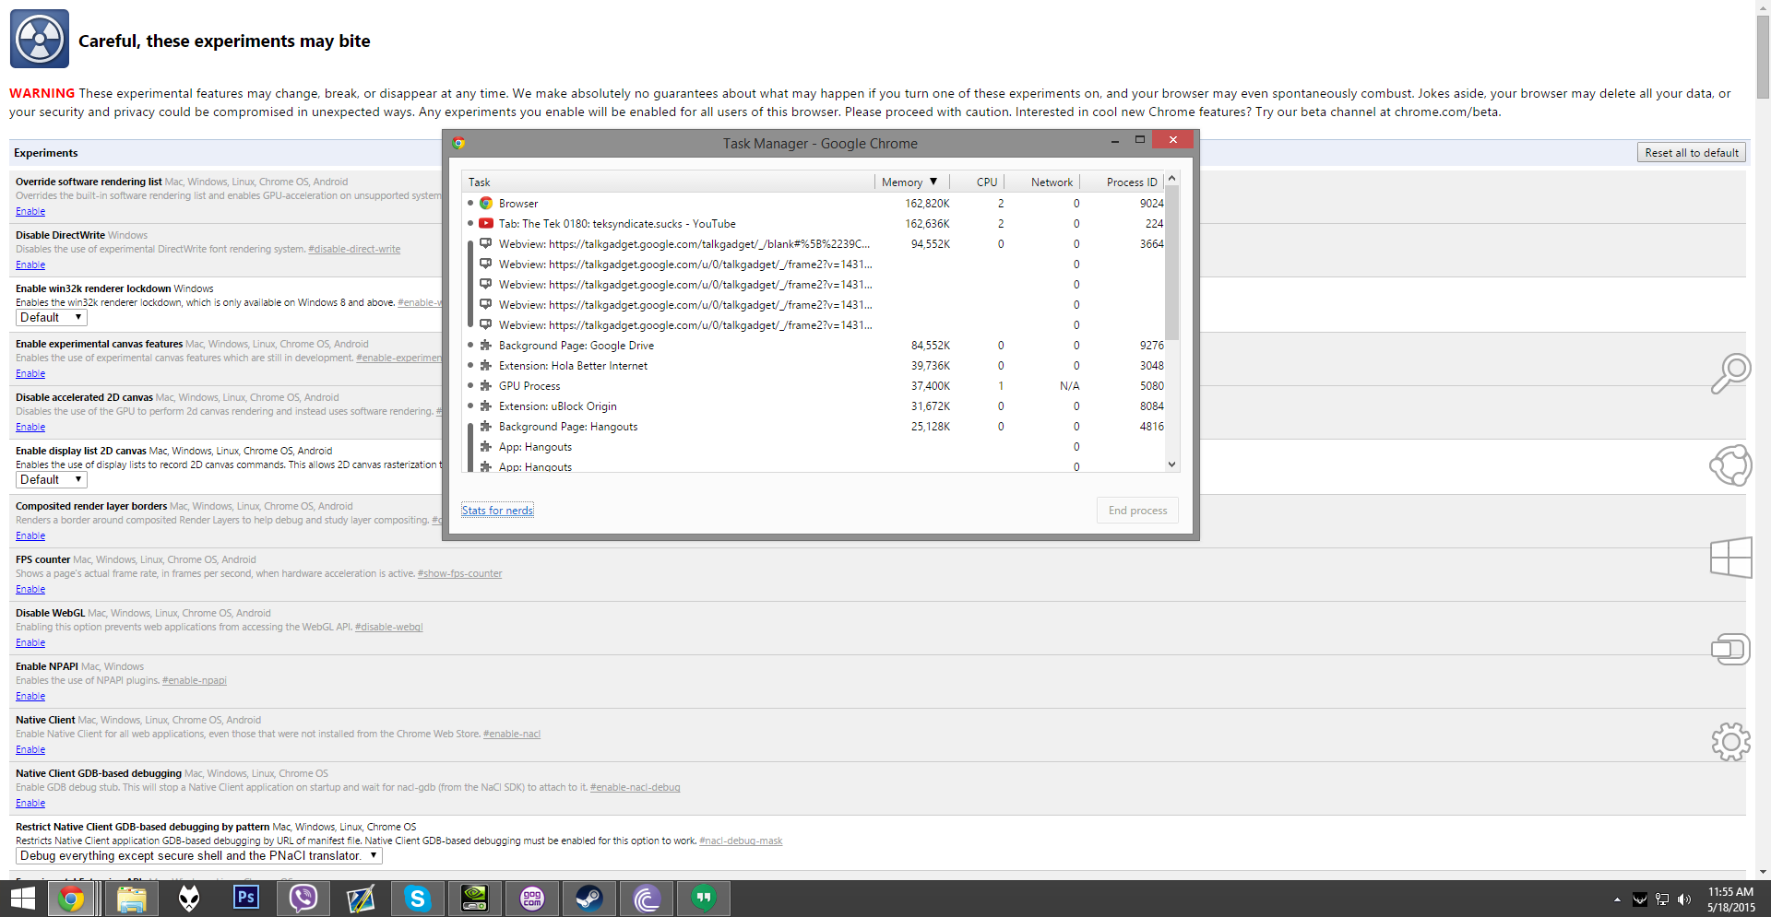1771x917 pixels.
Task: Select the Tab: The Tek 0180 YouTube row
Action: 814,224
